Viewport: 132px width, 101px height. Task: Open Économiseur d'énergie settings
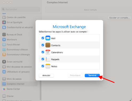pos(19,55)
